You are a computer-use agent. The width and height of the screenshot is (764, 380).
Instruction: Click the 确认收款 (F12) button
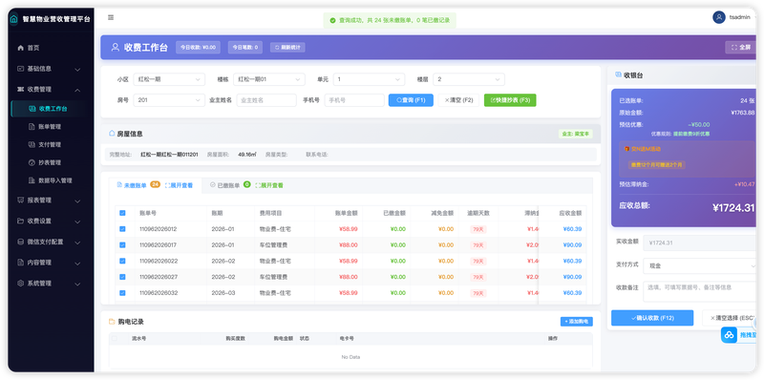(x=652, y=318)
